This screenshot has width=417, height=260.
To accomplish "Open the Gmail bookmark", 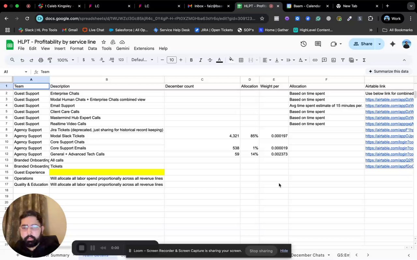I will point(69,30).
